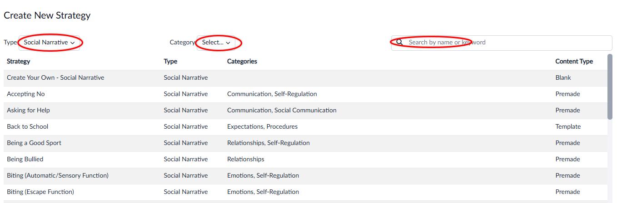Click the Create New Strategy heading
617x203 pixels.
pos(47,15)
